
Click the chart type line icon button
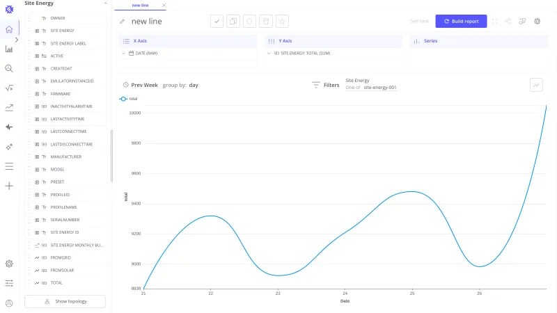pos(536,85)
